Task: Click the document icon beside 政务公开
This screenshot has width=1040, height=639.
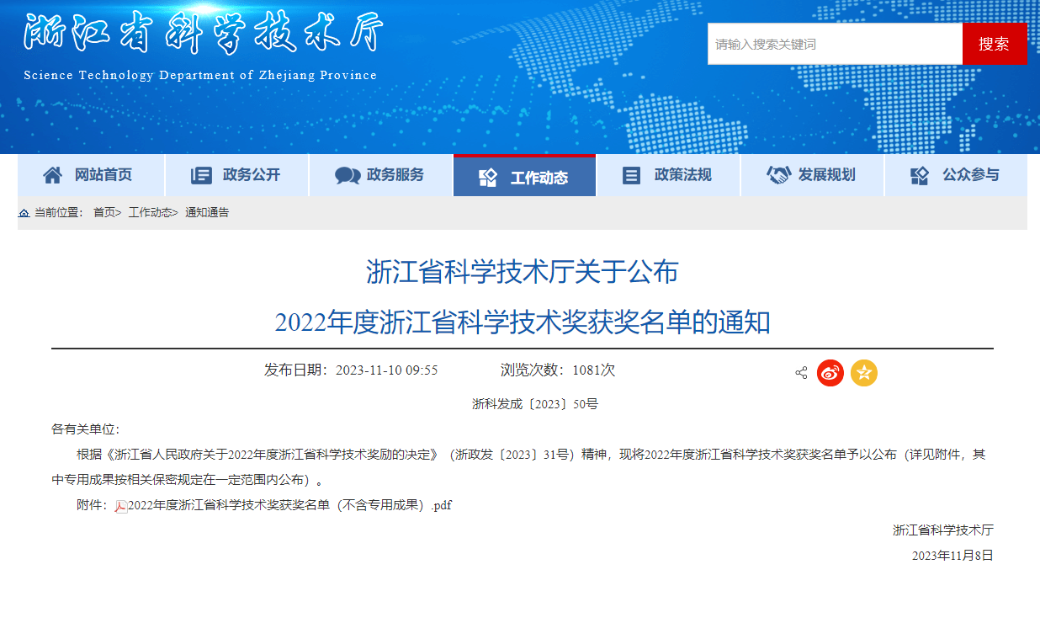Action: [x=201, y=175]
